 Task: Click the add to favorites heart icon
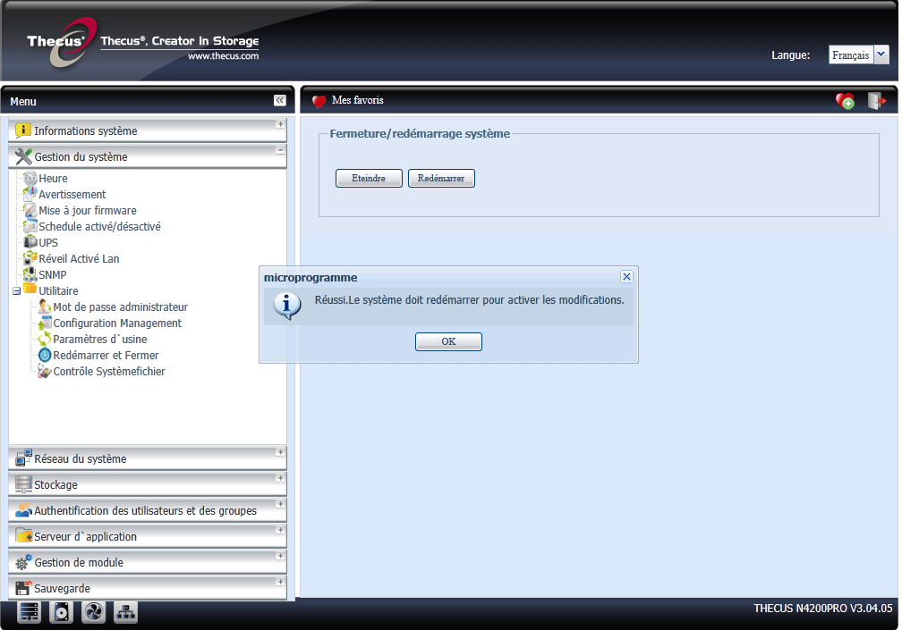pyautogui.click(x=845, y=101)
